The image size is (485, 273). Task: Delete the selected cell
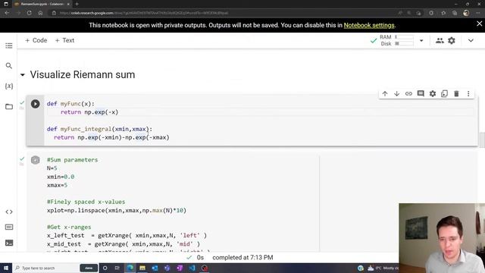click(x=456, y=93)
